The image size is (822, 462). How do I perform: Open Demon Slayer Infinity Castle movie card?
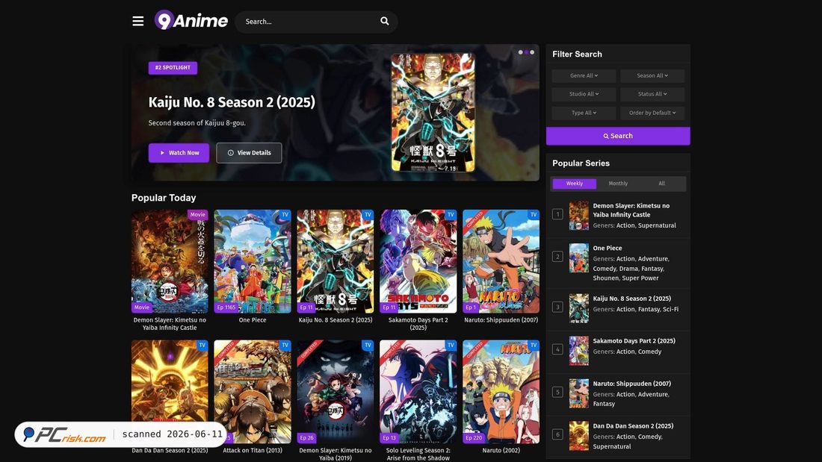pyautogui.click(x=170, y=261)
